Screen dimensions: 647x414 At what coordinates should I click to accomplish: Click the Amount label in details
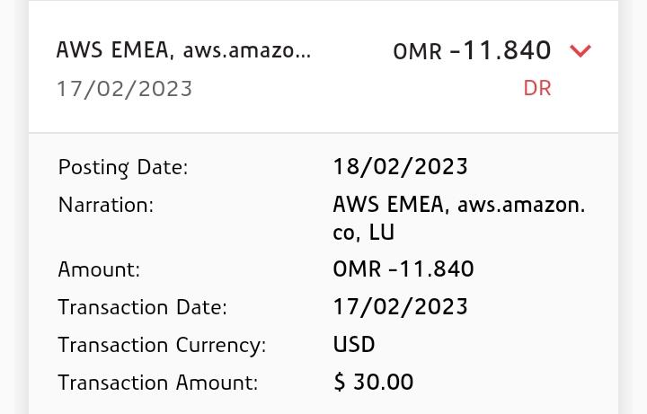[x=99, y=269]
